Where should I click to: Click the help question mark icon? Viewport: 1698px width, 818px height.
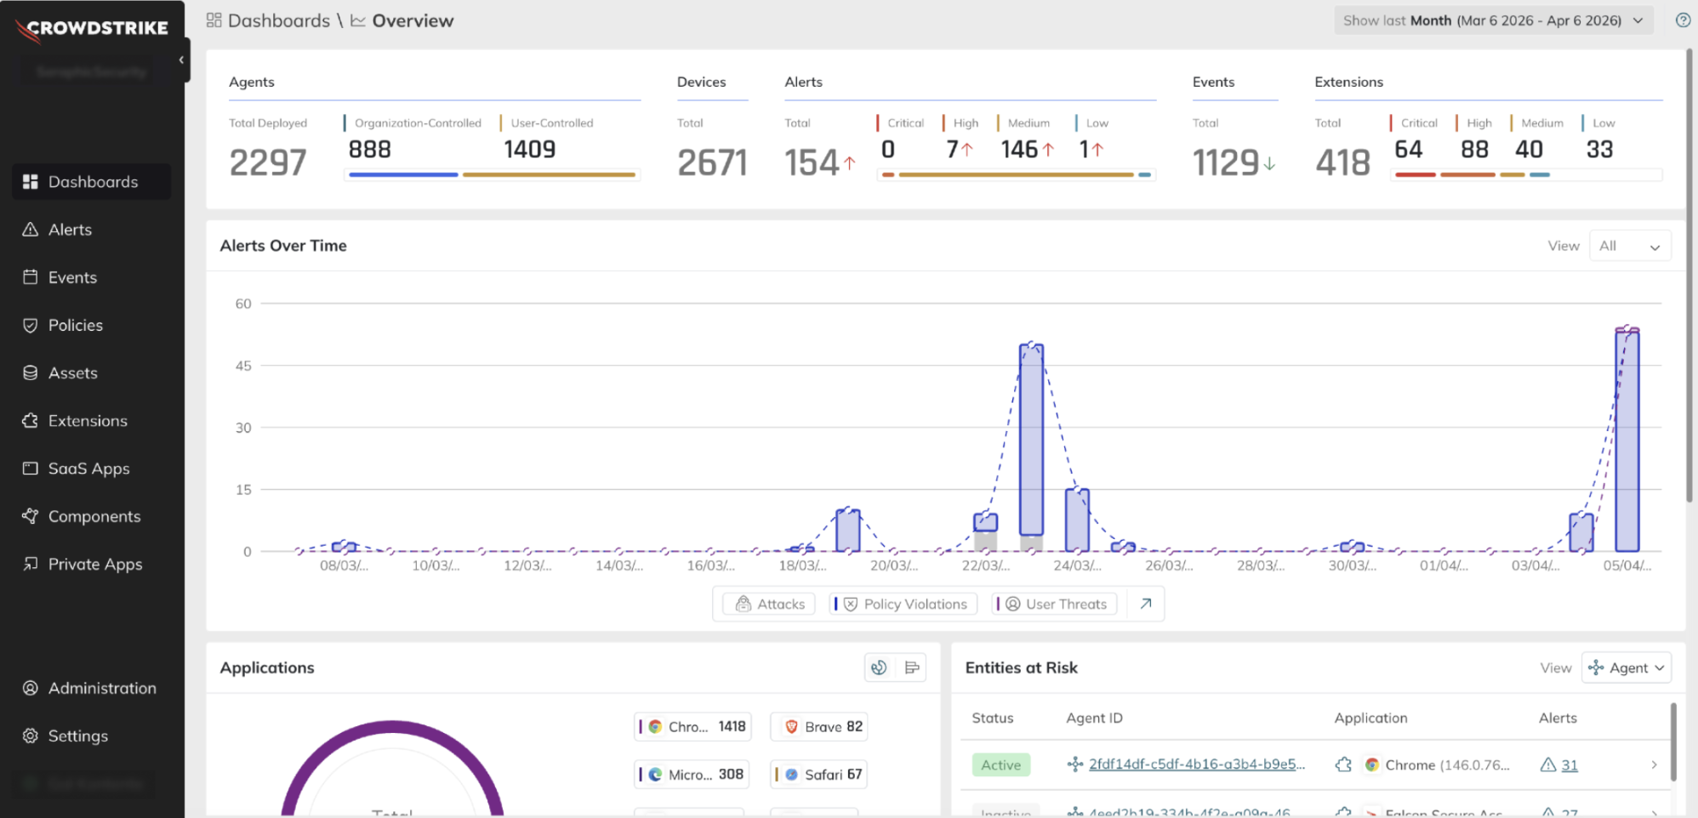tap(1683, 20)
